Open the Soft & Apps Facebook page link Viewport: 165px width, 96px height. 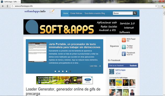(x=120, y=70)
